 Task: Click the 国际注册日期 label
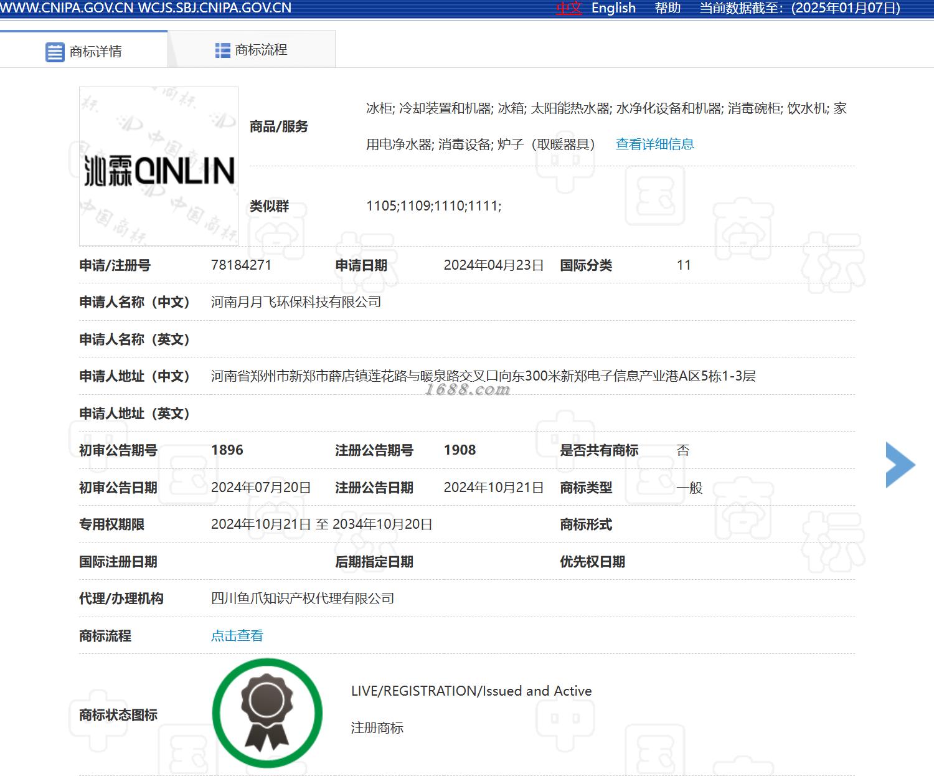click(118, 562)
